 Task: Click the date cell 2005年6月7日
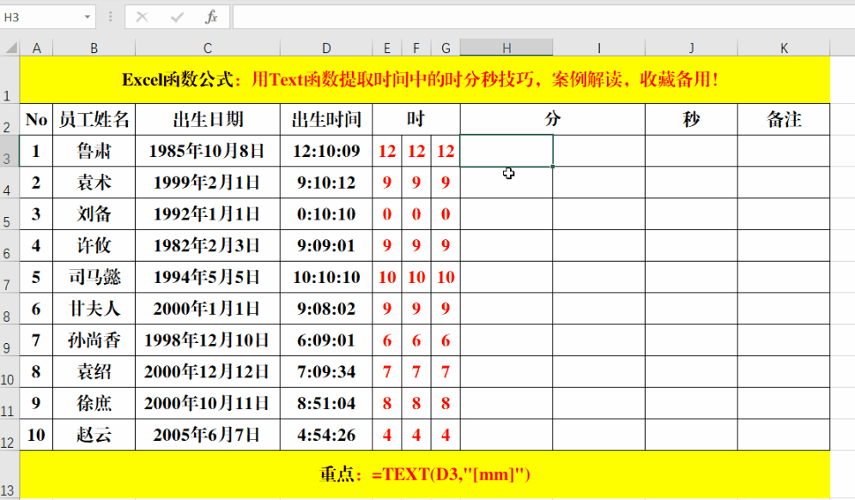[207, 435]
